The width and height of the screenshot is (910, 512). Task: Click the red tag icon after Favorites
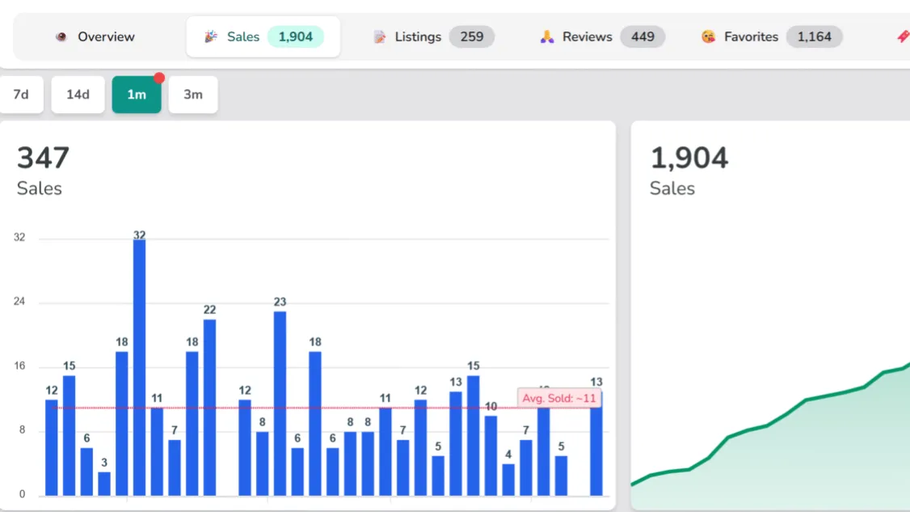[x=902, y=37]
